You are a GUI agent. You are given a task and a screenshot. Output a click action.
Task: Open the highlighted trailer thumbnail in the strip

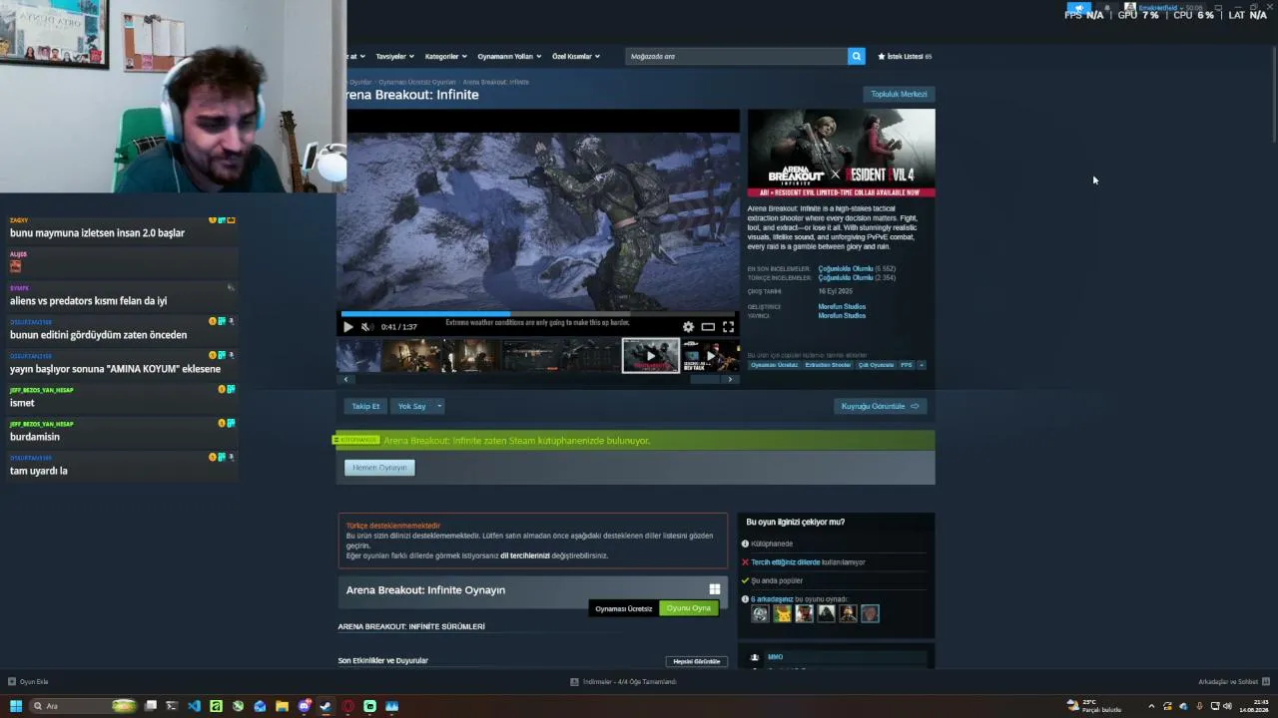click(x=651, y=355)
